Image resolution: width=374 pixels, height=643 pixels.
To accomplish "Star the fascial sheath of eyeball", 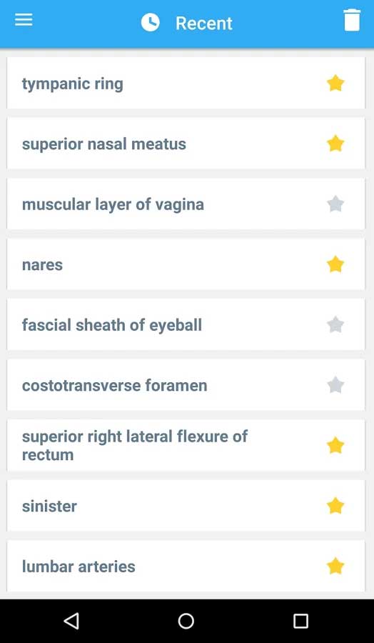I will tap(335, 325).
